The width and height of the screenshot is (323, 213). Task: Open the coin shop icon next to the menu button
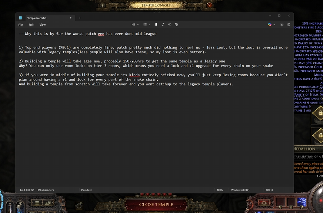[47, 203]
